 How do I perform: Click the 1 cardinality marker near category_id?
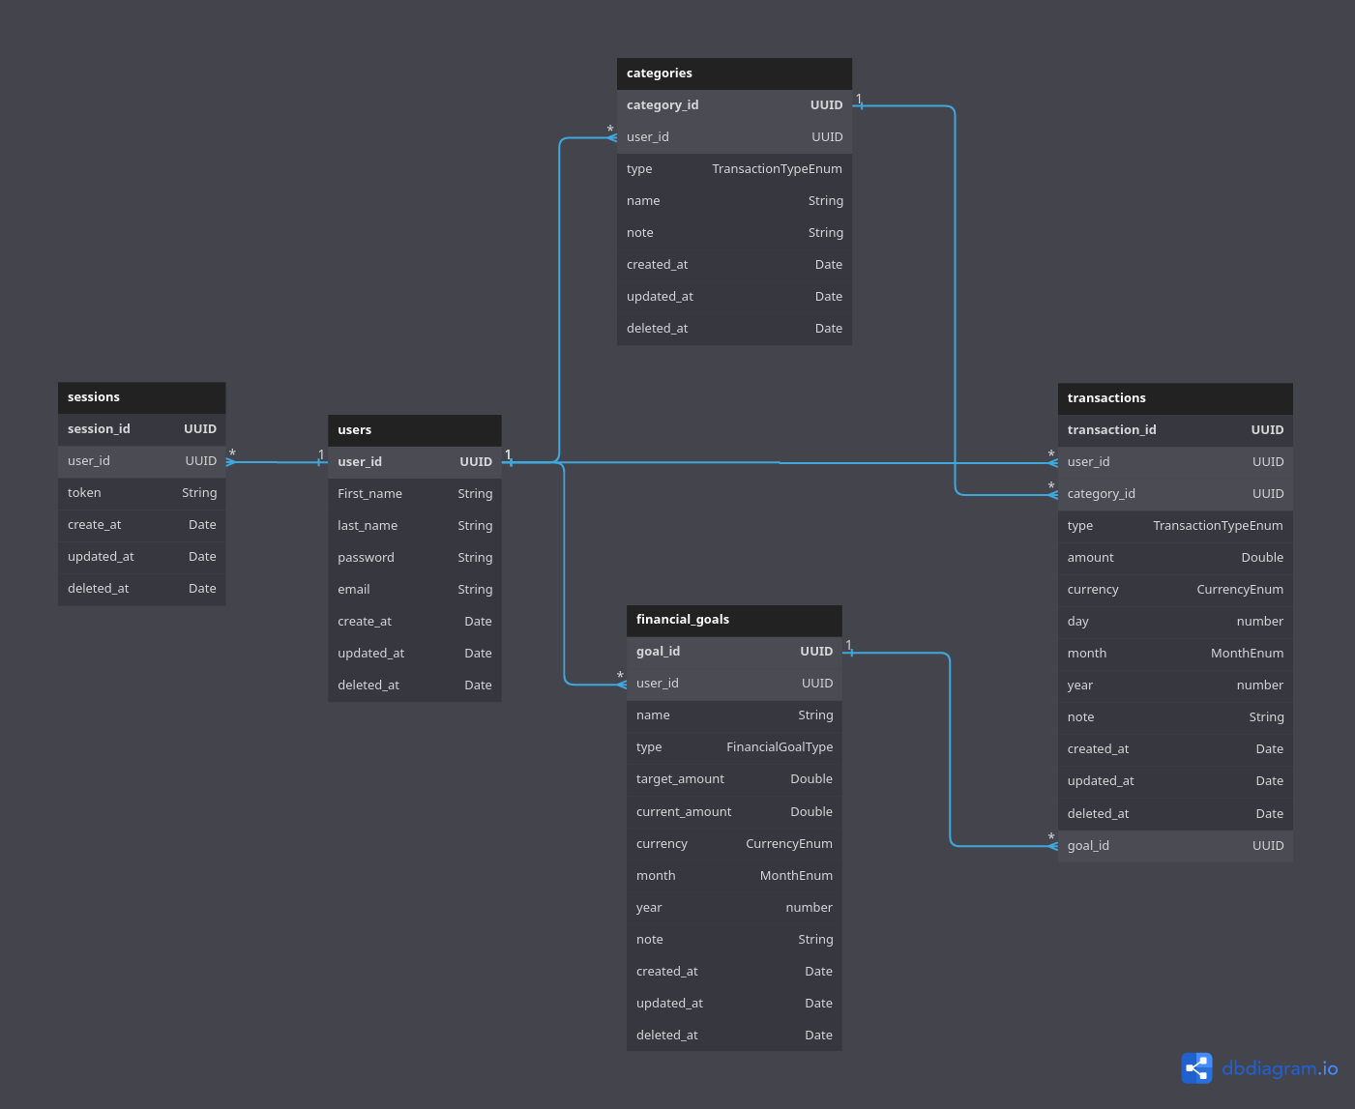pyautogui.click(x=858, y=100)
